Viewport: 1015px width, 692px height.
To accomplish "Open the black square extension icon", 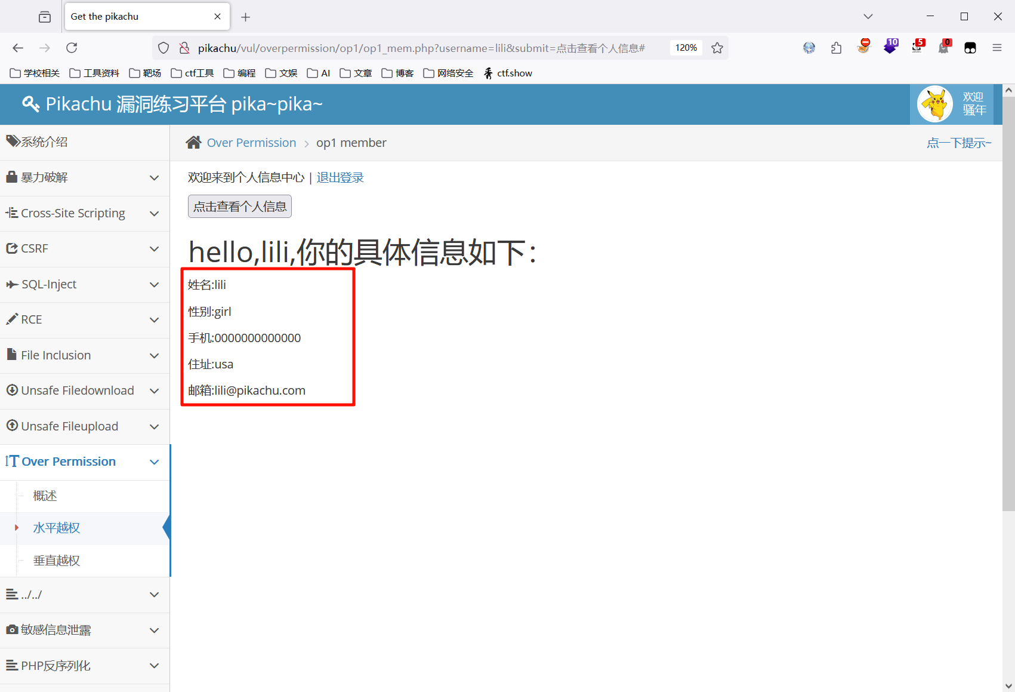I will pos(970,48).
